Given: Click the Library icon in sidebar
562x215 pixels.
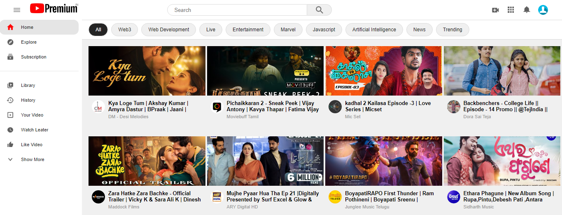Looking at the screenshot, I should [10, 85].
